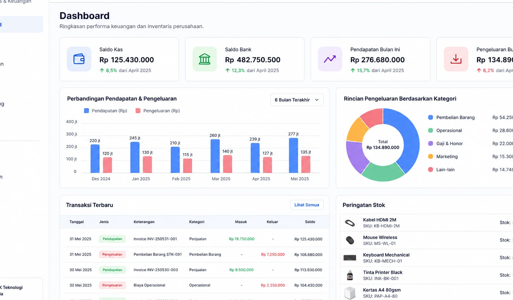Click the Invoice INV-250530-003 description
513x300 pixels.
(156, 270)
